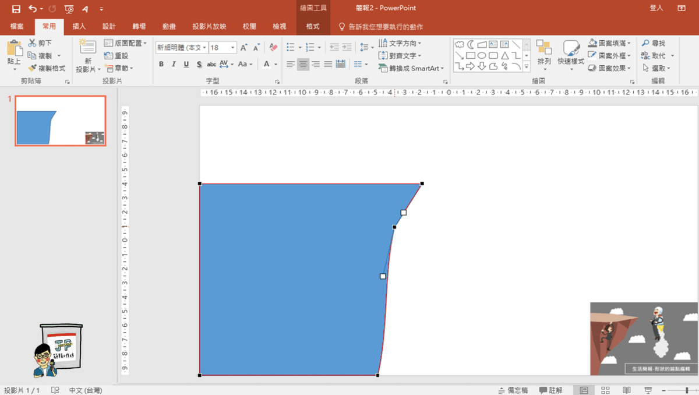699x395 pixels.
Task: Select the right arrow shape in gallery
Action: point(471,66)
